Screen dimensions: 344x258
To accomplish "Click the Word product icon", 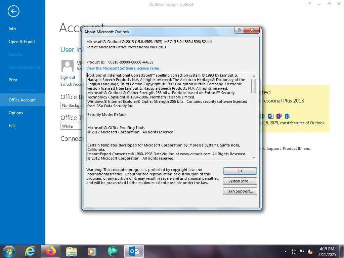I will pos(271,116).
